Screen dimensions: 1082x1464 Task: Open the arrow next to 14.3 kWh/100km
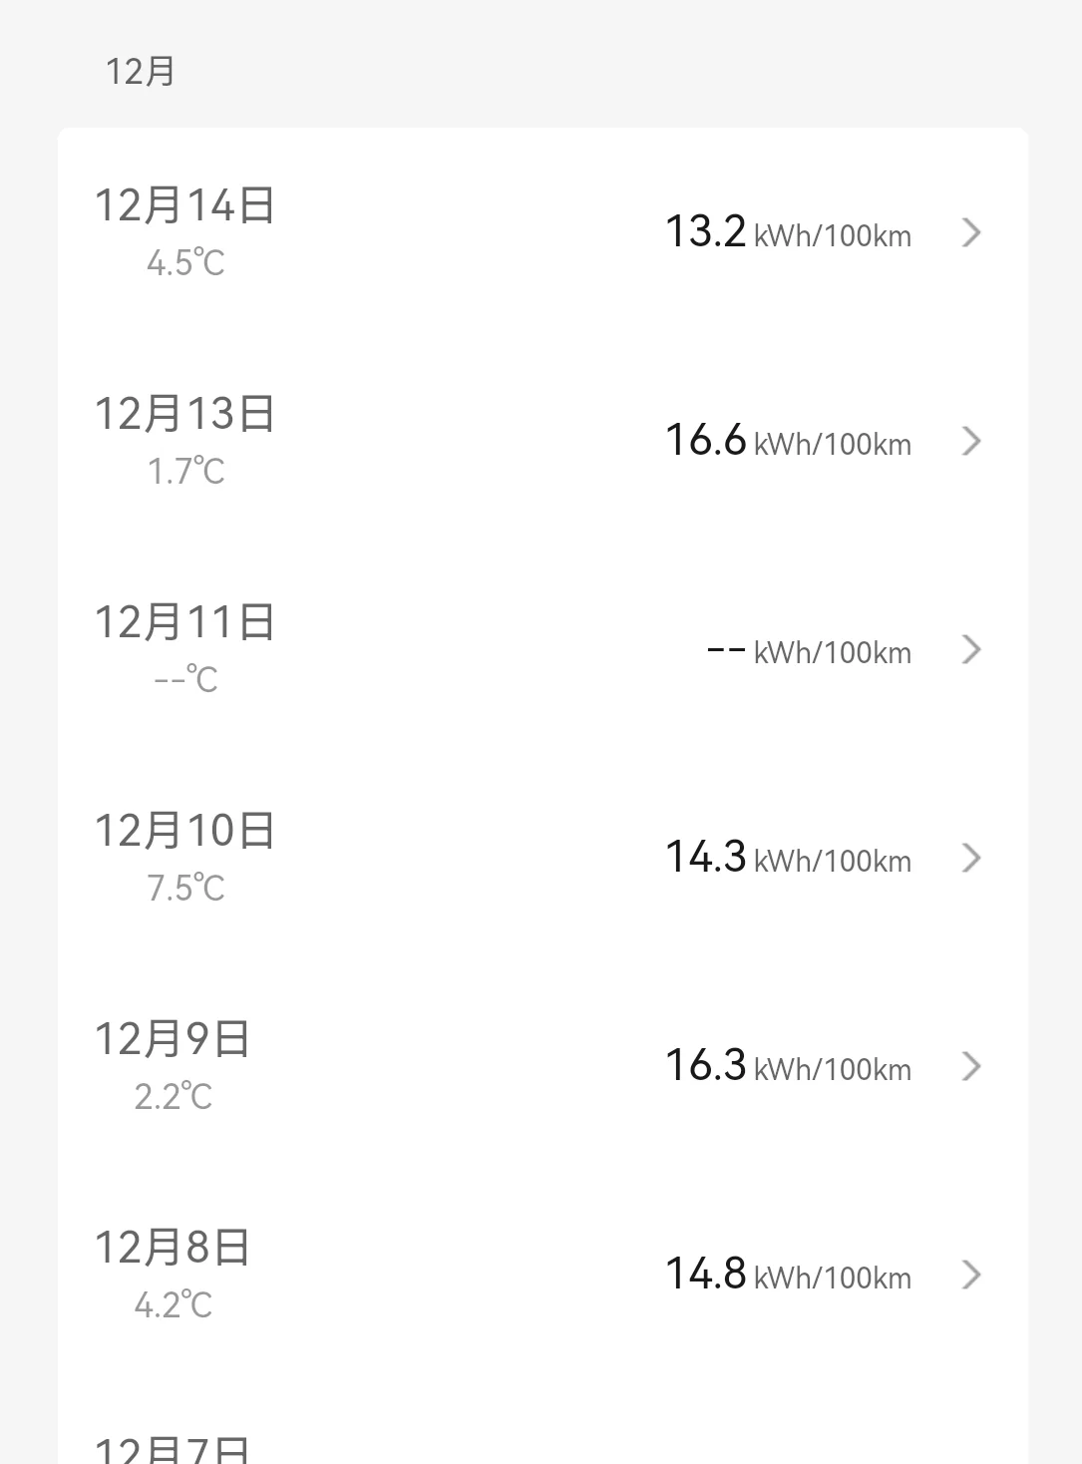click(971, 858)
